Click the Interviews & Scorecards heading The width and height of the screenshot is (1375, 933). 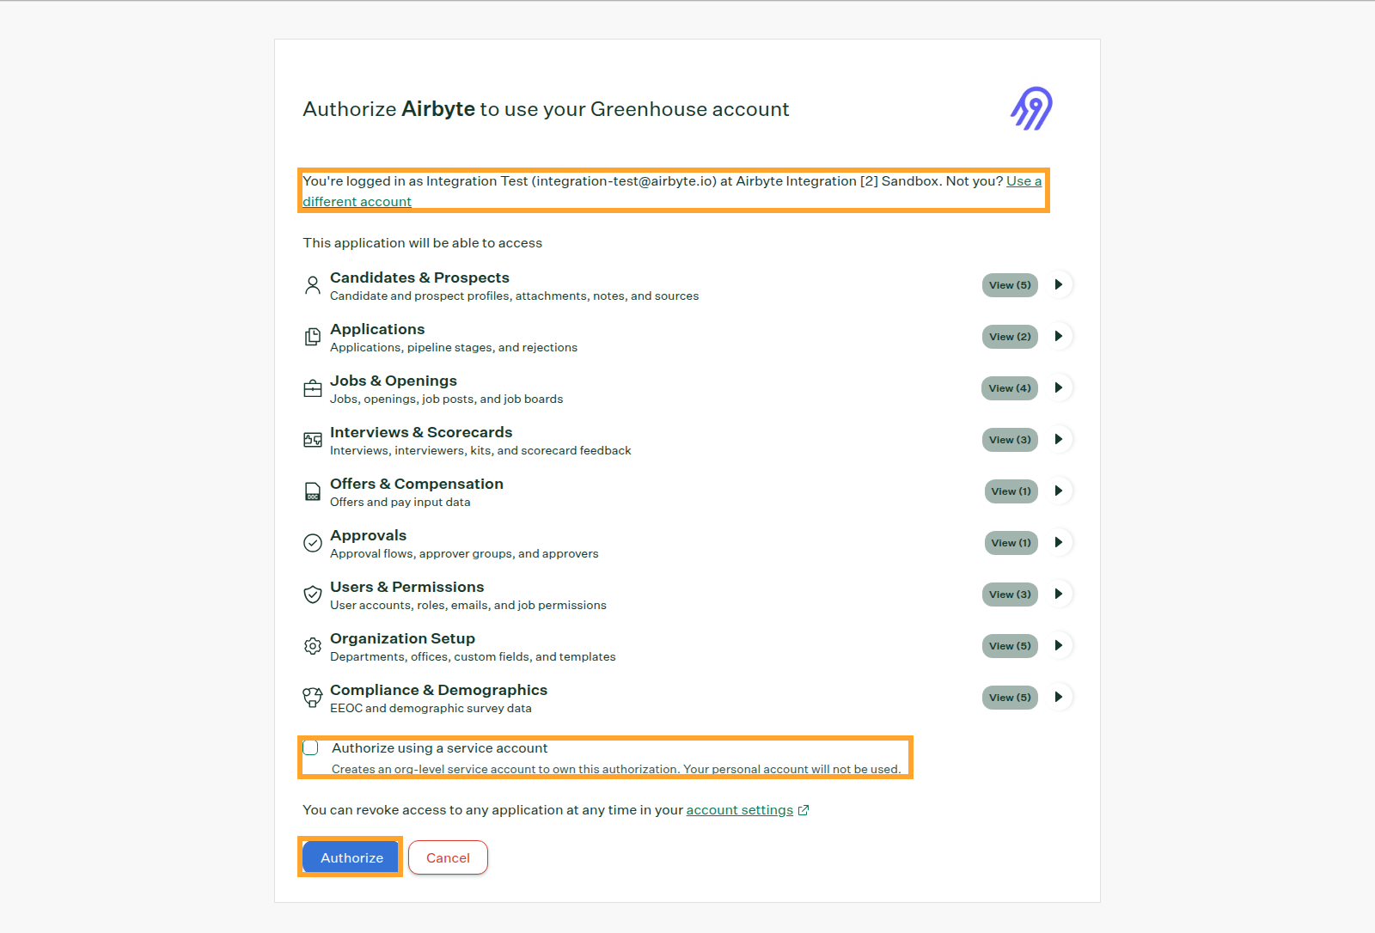(421, 432)
